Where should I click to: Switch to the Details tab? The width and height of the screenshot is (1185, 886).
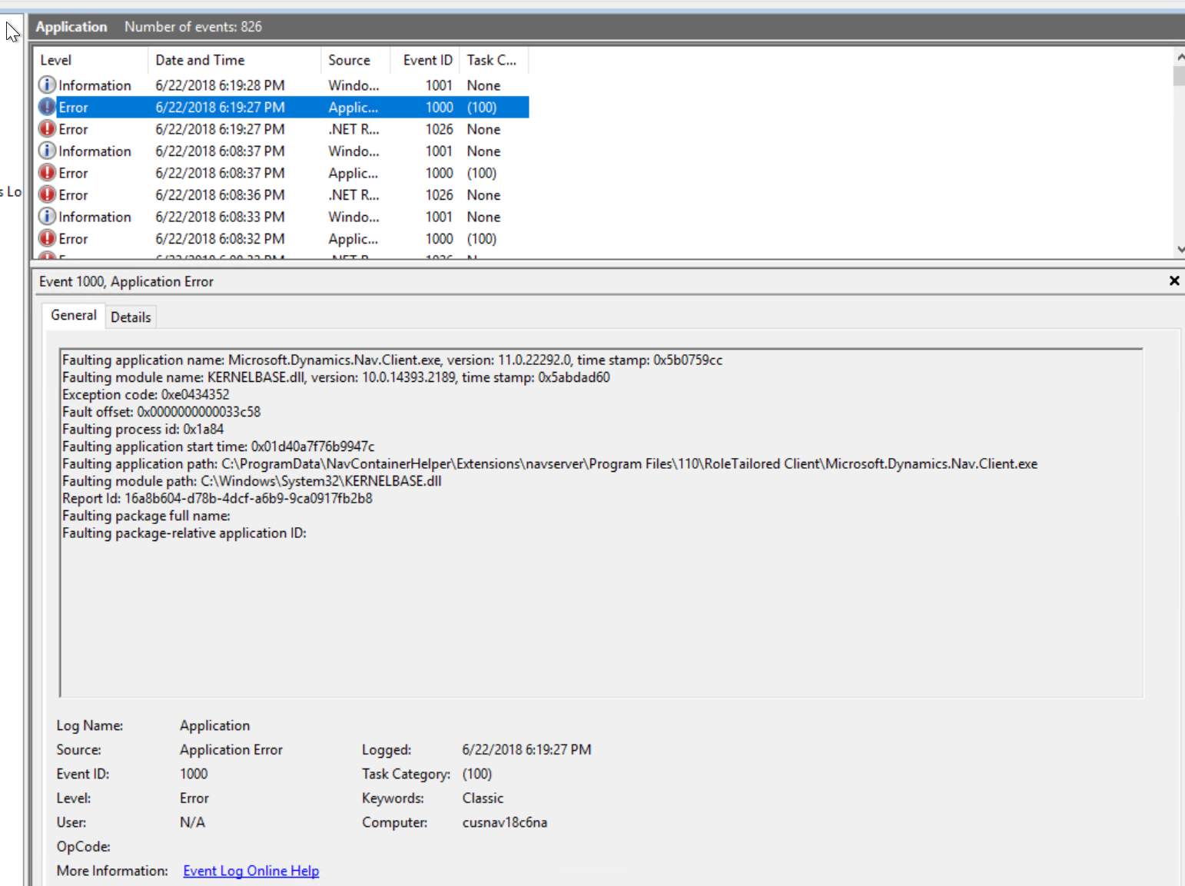[x=131, y=317]
